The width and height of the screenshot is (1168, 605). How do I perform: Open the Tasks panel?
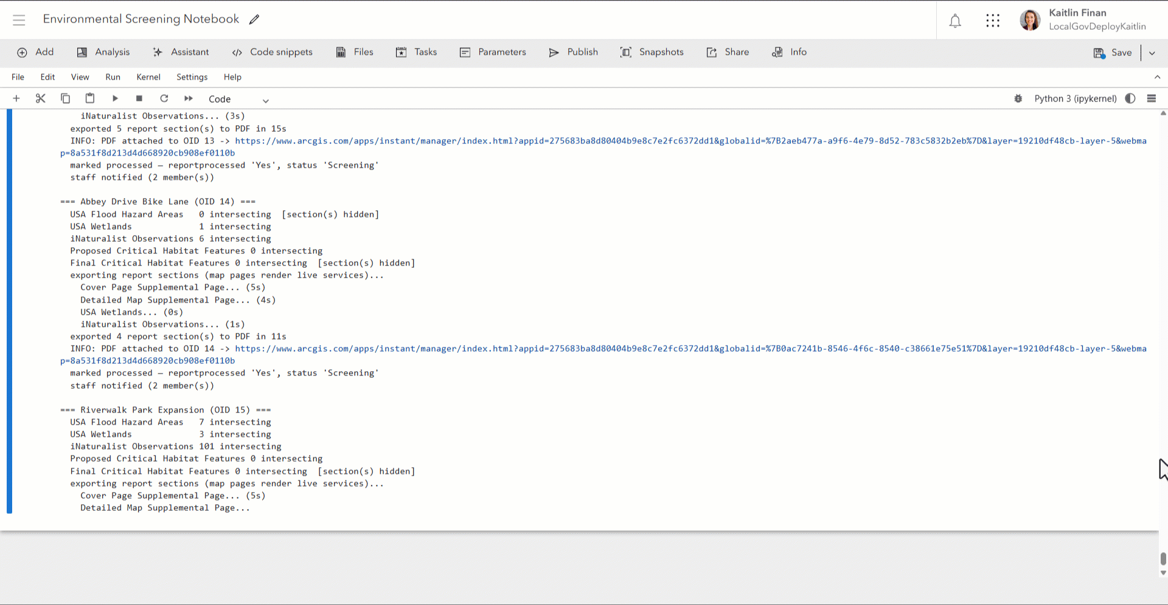[417, 52]
